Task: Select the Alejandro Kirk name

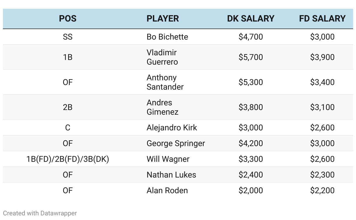Action: pyautogui.click(x=172, y=128)
